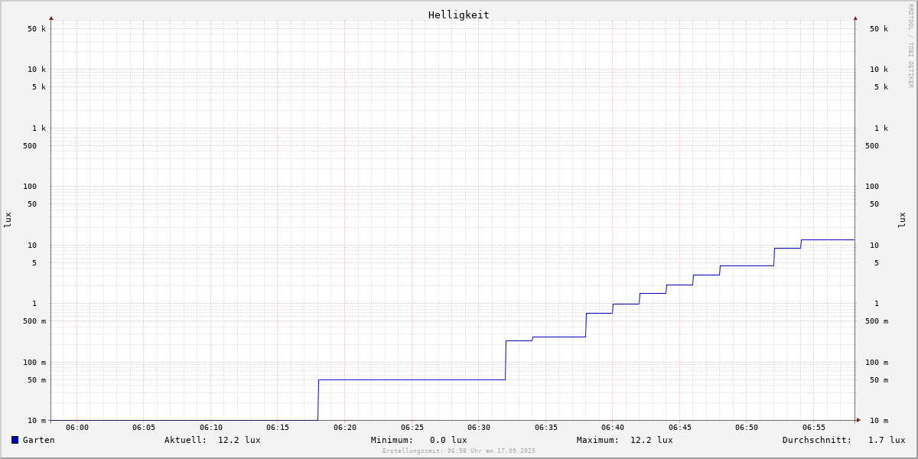Click the red arrow at the time axis end
This screenshot has width=918, height=459.
tap(858, 420)
